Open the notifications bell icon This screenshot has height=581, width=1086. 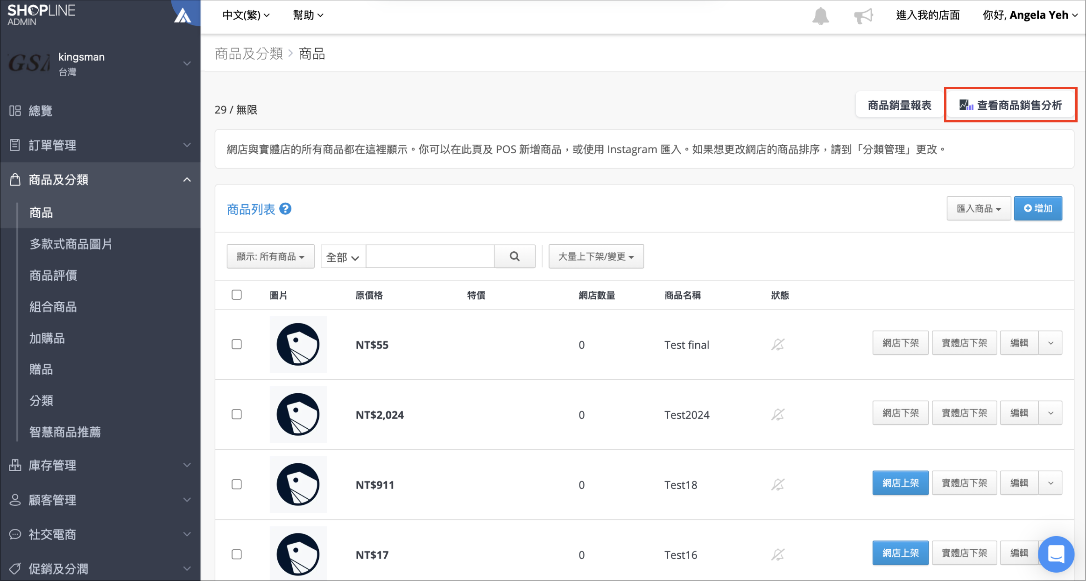tap(820, 16)
